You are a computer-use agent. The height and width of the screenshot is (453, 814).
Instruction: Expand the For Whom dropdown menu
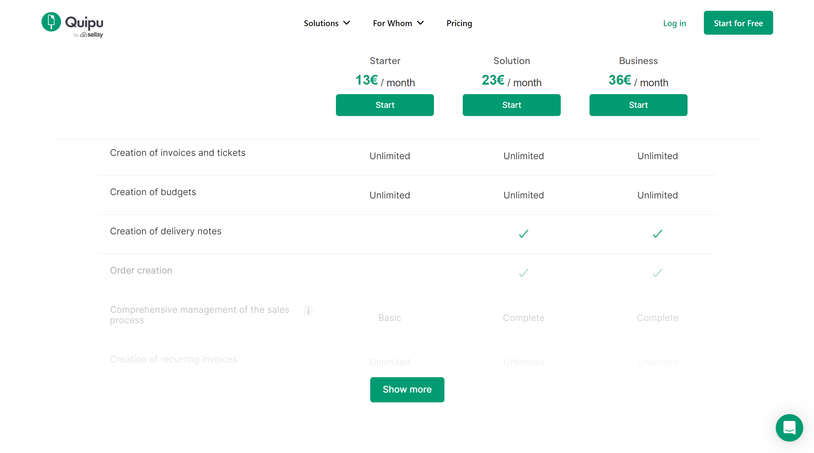[398, 23]
